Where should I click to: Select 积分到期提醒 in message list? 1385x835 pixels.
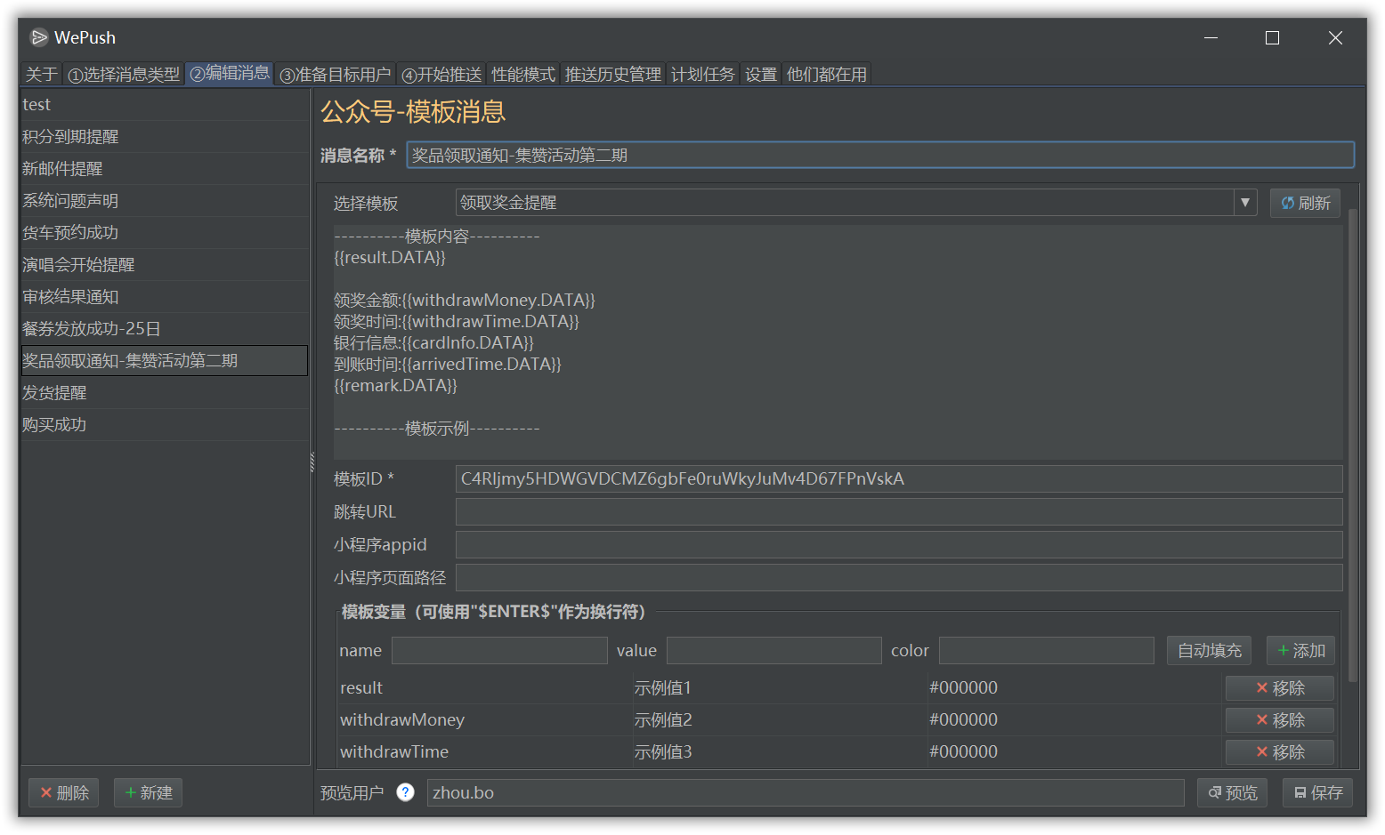165,137
